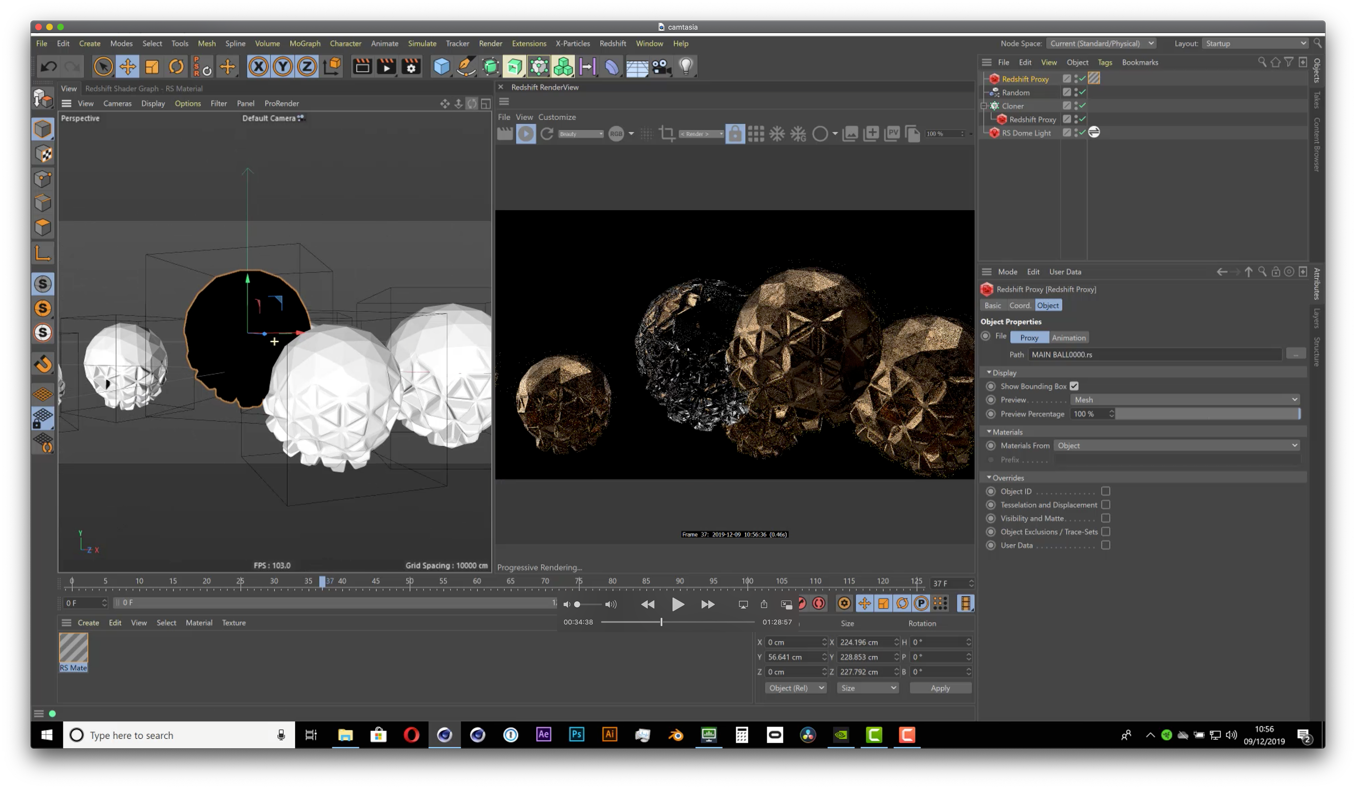Click the Windows Start button
1356x789 pixels.
pos(47,735)
